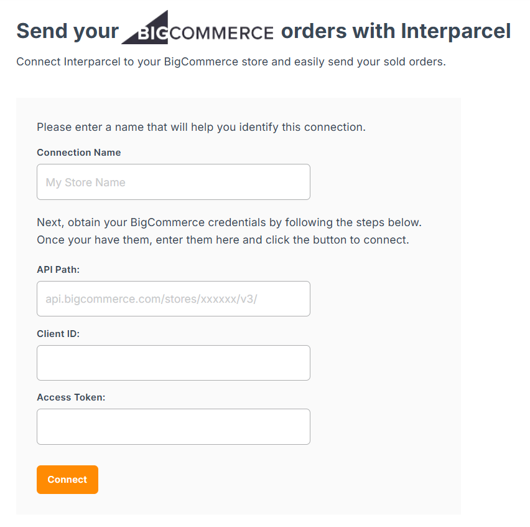Focus the Connection Name input field
The height and width of the screenshot is (527, 530).
coord(174,182)
